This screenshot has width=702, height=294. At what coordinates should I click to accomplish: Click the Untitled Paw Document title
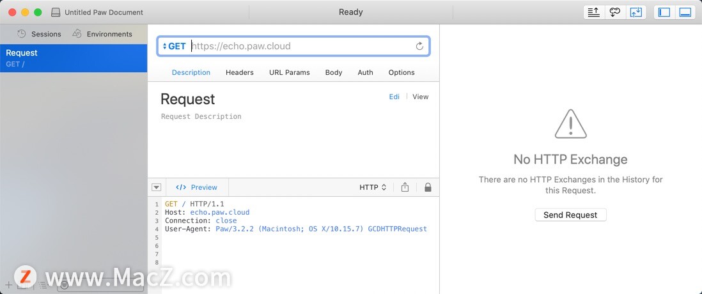tap(104, 13)
